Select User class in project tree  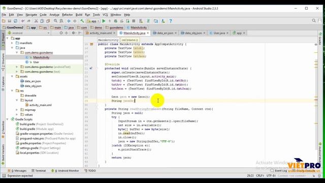[36, 62]
